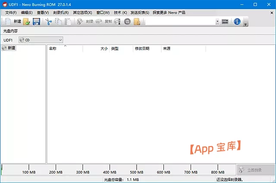Open the 文件(F) menu
Image resolution: width=276 pixels, height=183 pixels.
pos(11,12)
